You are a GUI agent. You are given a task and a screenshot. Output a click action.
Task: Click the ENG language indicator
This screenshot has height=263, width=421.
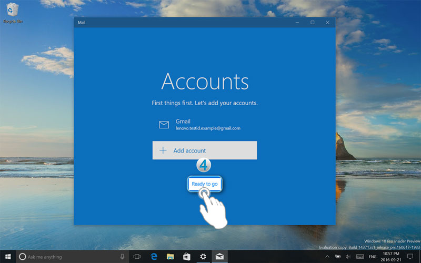(x=373, y=257)
